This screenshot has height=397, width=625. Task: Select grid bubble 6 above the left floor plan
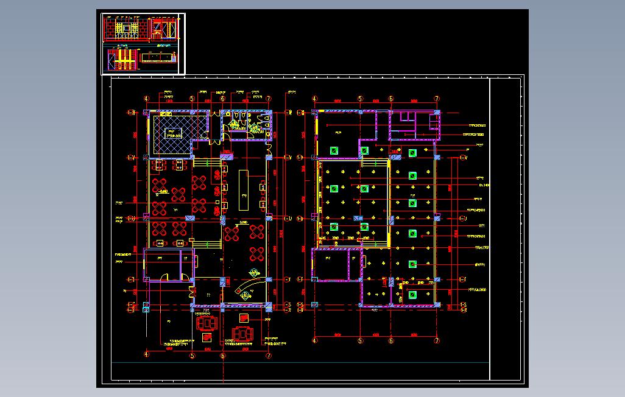point(223,99)
